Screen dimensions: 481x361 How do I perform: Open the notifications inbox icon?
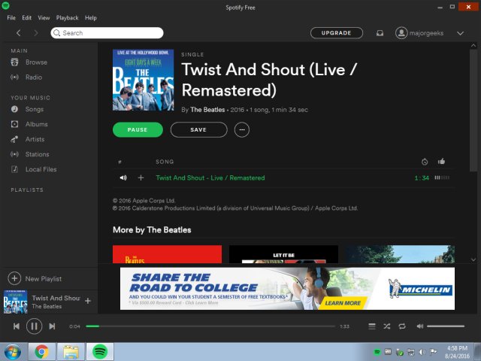380,33
